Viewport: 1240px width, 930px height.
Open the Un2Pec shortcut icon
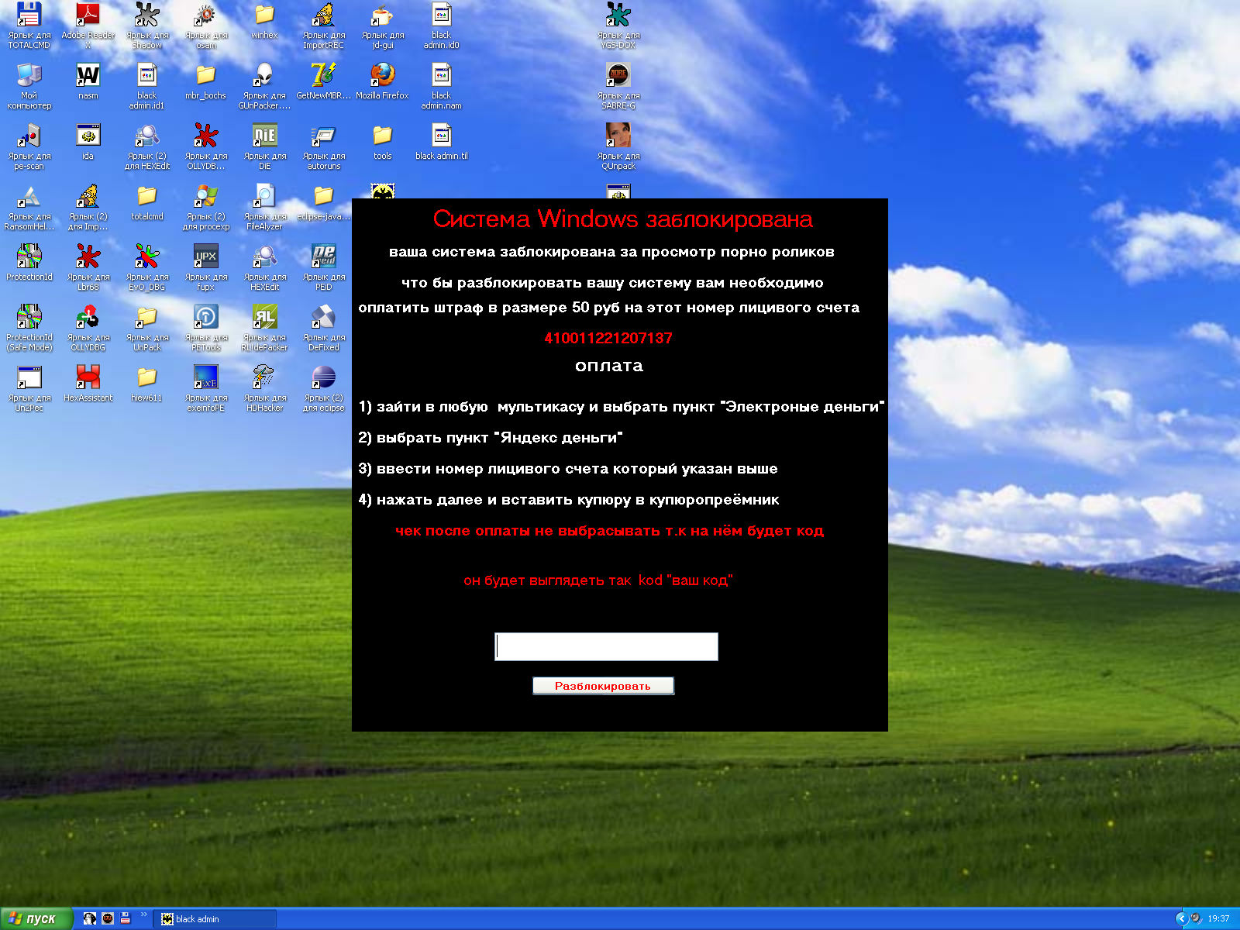(x=29, y=377)
